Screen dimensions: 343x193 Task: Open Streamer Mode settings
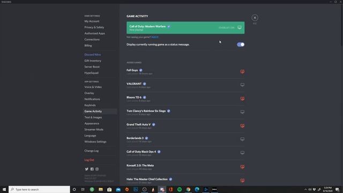pyautogui.click(x=94, y=130)
